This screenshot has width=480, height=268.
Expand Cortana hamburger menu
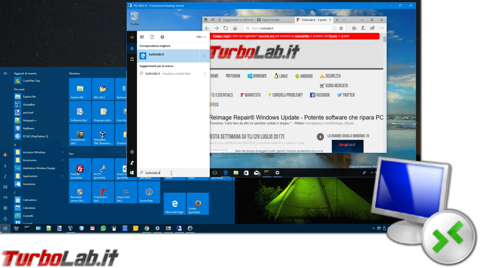132,37
